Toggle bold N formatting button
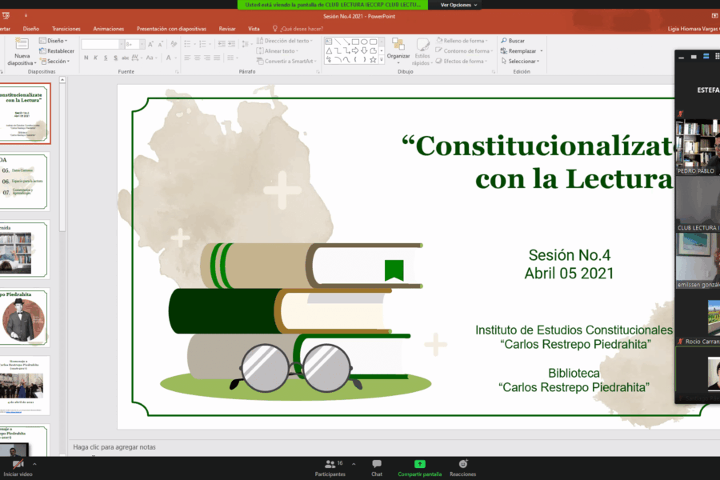 coord(85,58)
